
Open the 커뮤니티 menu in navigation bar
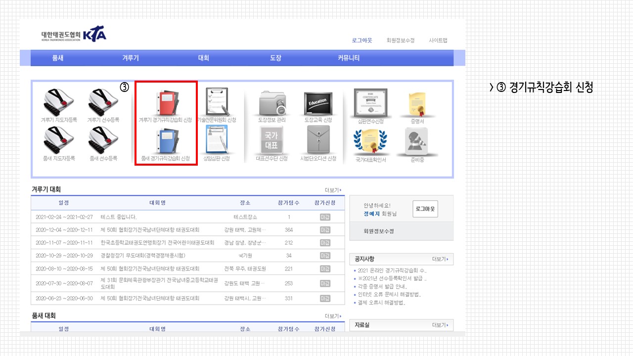coord(349,58)
